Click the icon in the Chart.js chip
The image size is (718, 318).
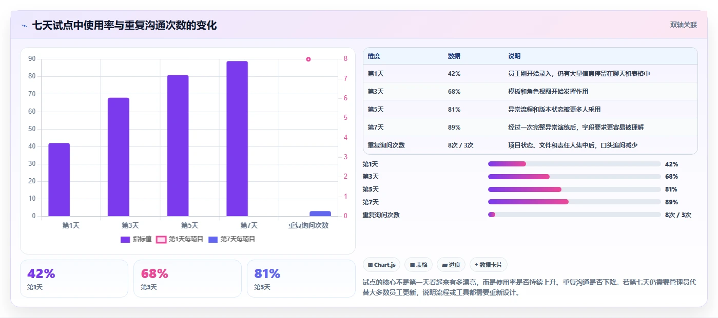coord(370,265)
